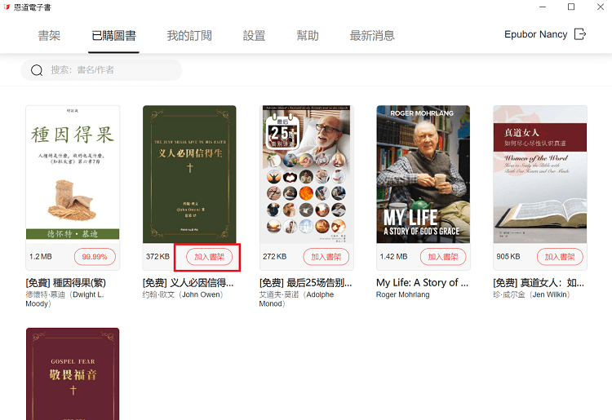Click title [免費] 種因得果(繁)

(65, 283)
